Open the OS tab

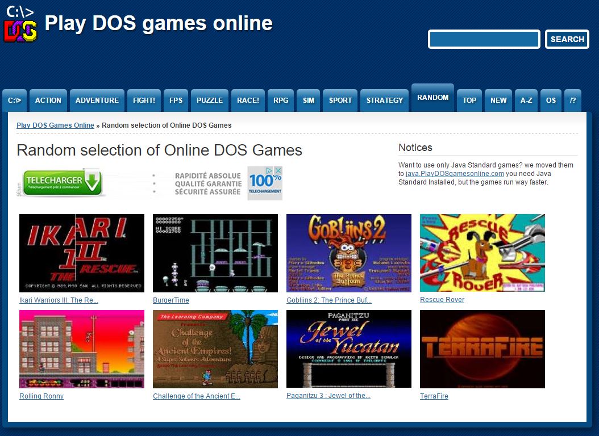pos(551,100)
